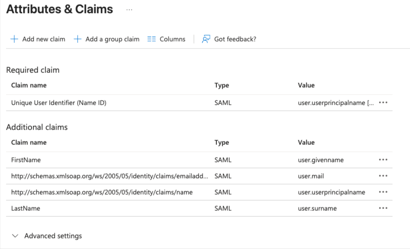Viewport: 410px width, 249px height.
Task: Select the LastName claim name
Action: 25,208
